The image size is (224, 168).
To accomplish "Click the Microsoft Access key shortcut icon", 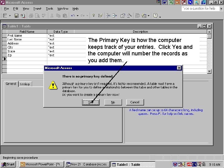I will tap(184, 2).
